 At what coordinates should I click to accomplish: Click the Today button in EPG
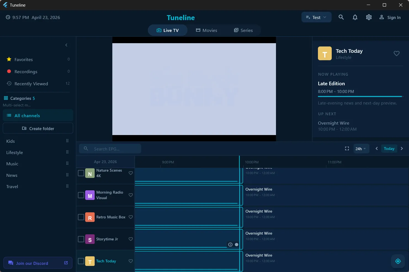point(389,149)
